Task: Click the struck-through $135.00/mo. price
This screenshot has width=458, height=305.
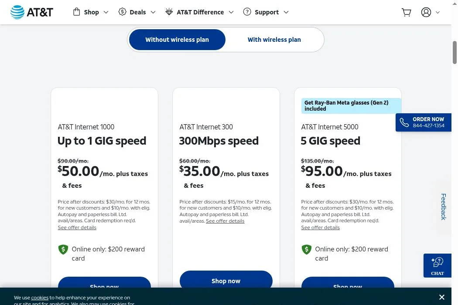Action: pos(318,161)
